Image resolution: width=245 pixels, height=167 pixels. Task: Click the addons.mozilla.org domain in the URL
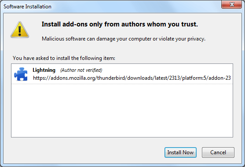pyautogui.click(x=72, y=78)
